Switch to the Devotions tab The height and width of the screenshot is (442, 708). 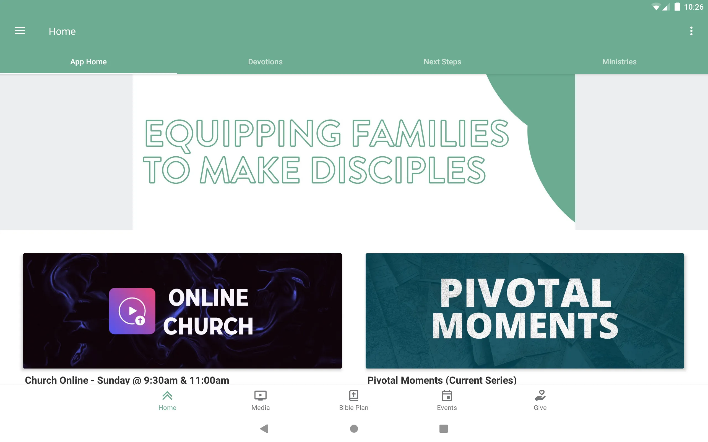(x=265, y=62)
